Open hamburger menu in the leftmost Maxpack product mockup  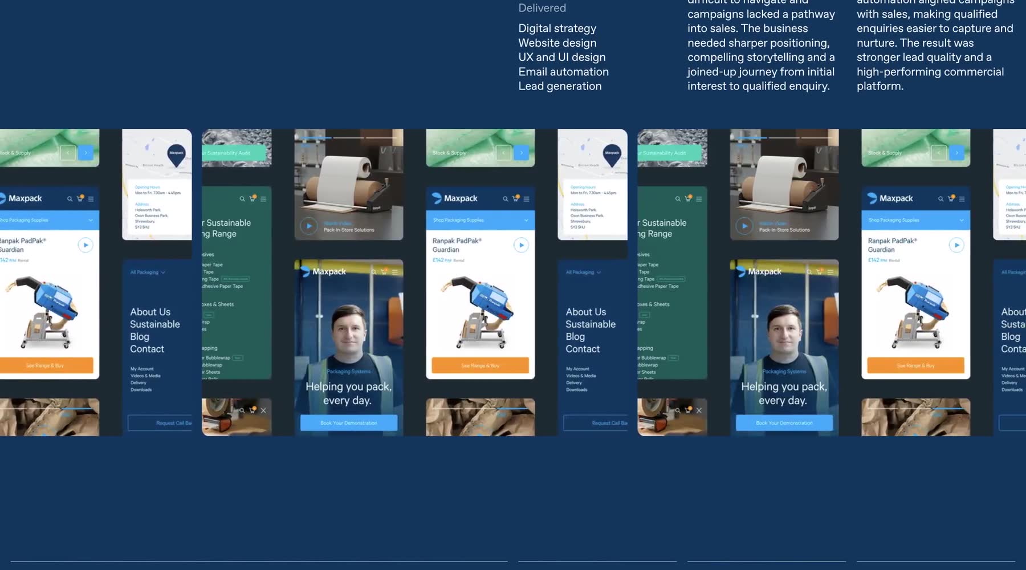point(91,199)
